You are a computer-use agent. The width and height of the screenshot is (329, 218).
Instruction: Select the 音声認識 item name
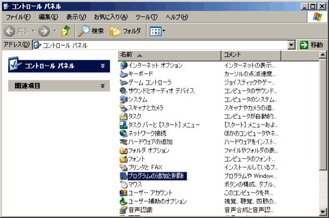click(140, 210)
